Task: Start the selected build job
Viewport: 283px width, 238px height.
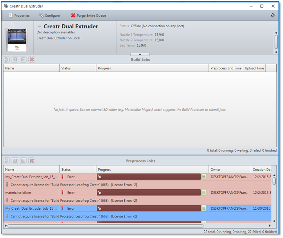Action: pyautogui.click(x=7, y=60)
